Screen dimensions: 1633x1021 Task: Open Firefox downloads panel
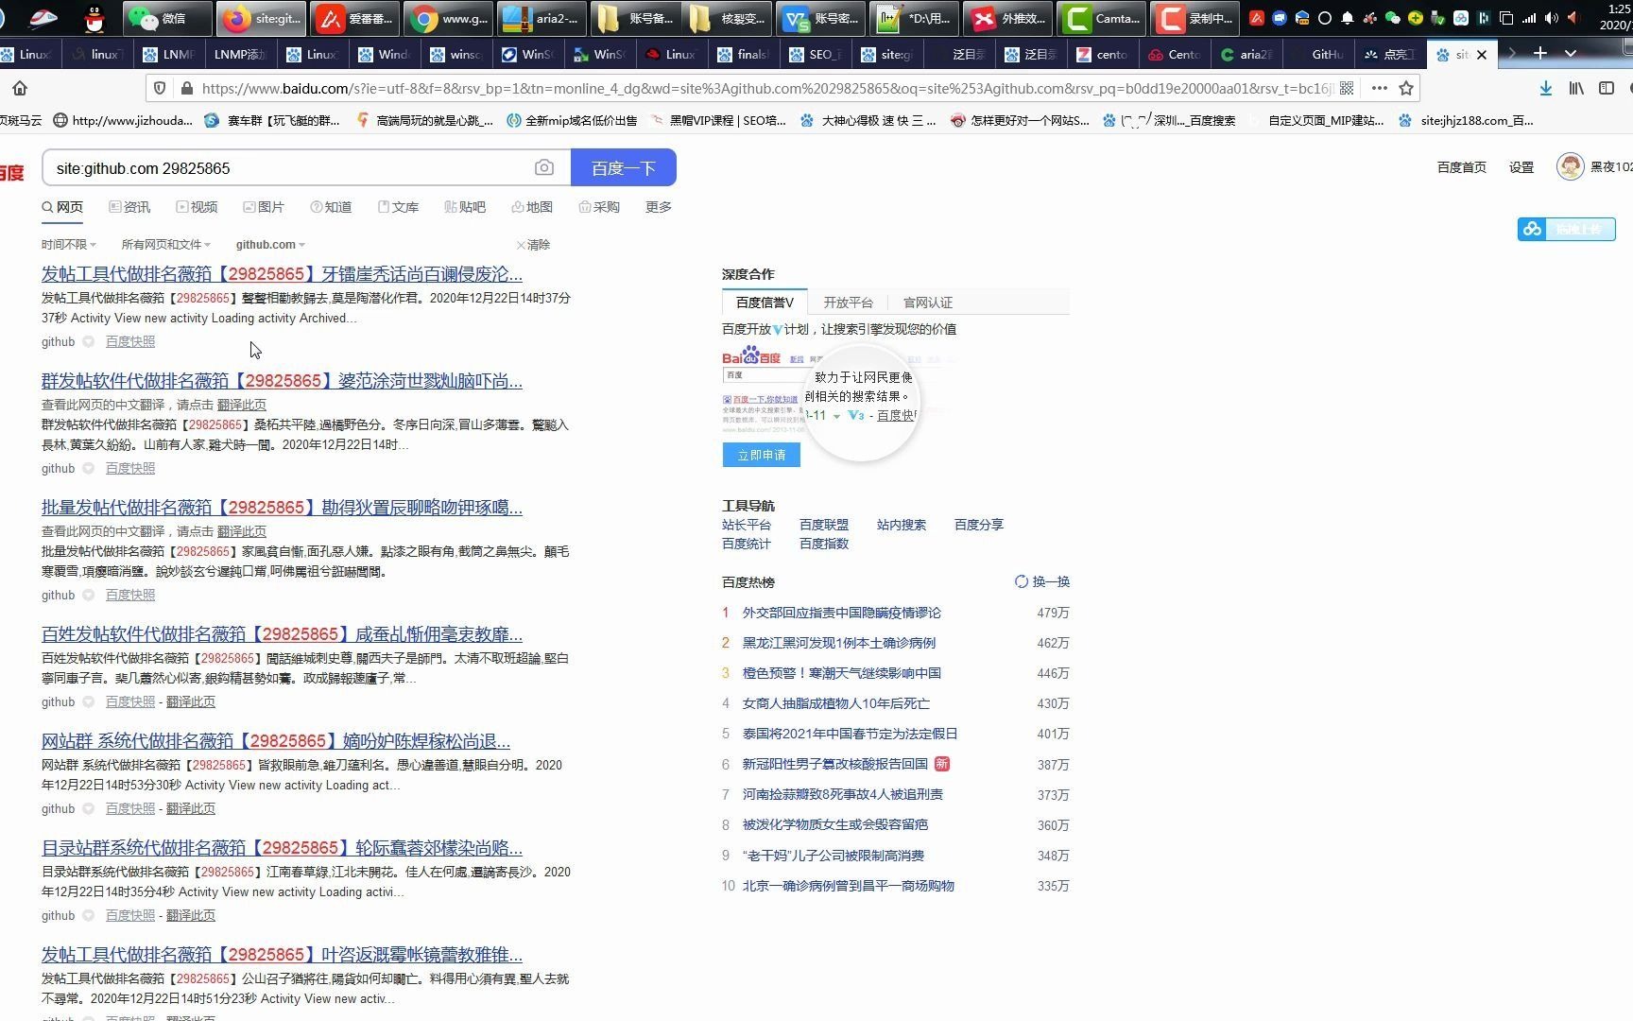(1546, 88)
